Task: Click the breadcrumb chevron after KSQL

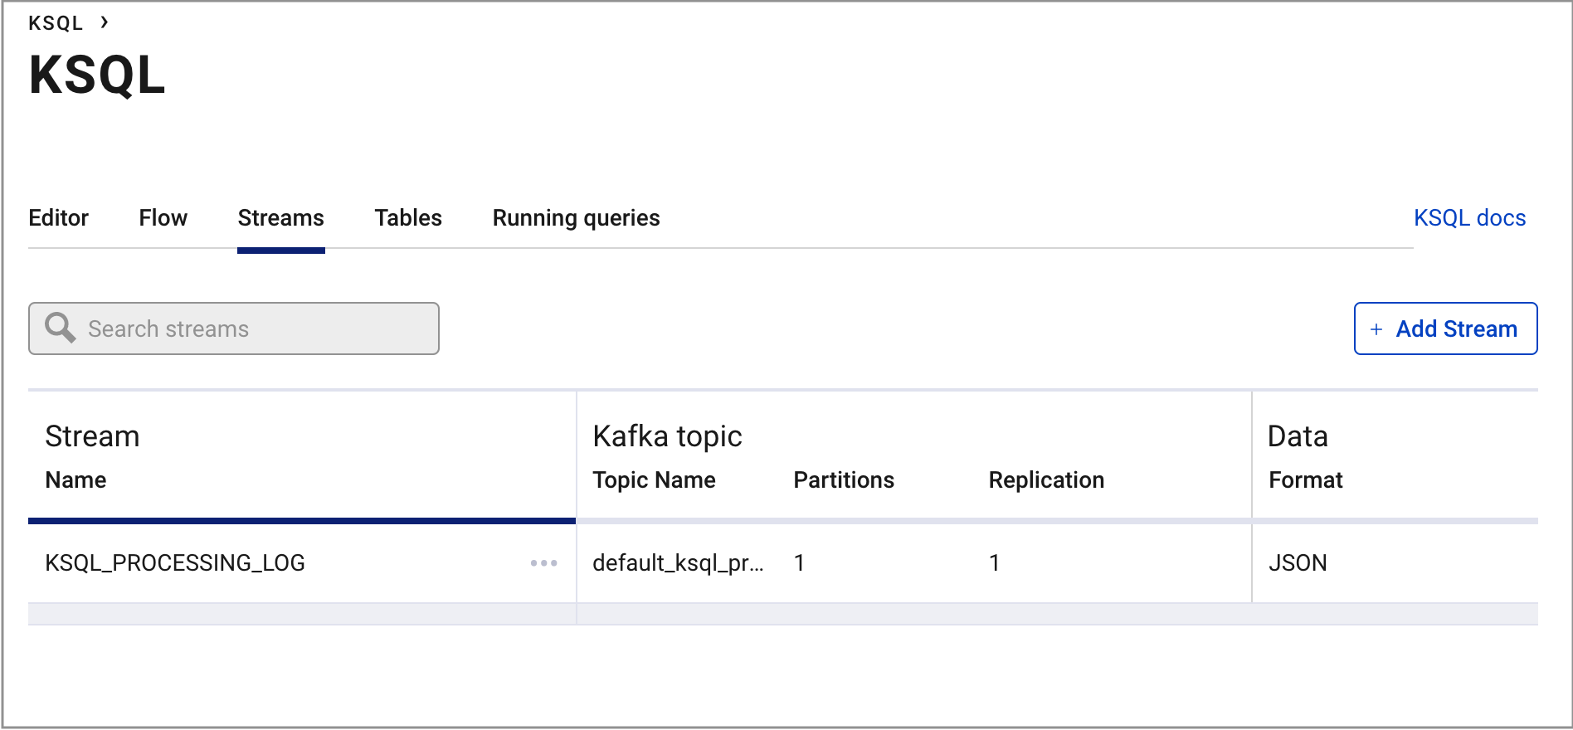Action: coord(105,22)
